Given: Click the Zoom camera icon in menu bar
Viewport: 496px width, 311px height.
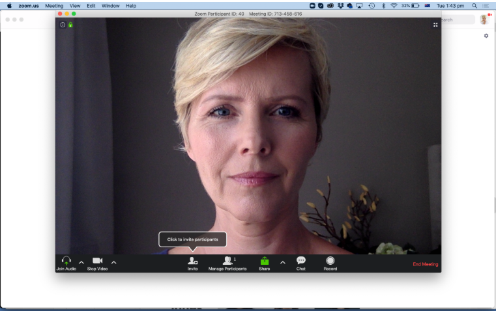Looking at the screenshot, I should pos(312,6).
